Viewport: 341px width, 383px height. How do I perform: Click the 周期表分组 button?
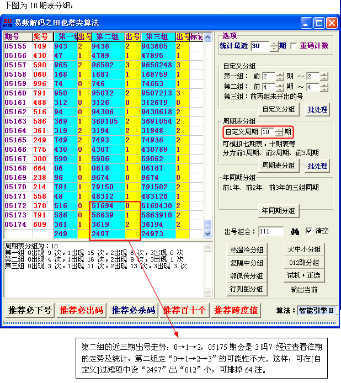279,166
